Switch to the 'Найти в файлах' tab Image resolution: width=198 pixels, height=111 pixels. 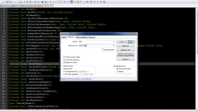tap(82, 37)
